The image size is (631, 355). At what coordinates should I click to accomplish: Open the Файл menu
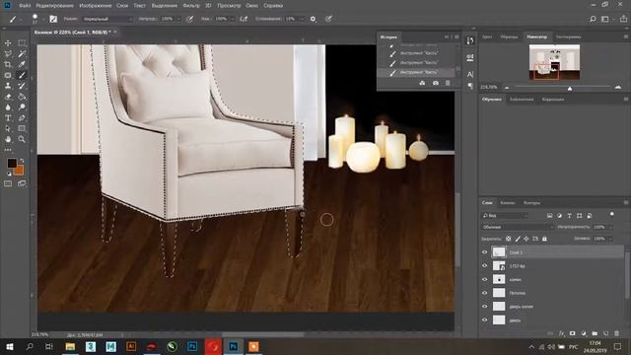point(25,6)
